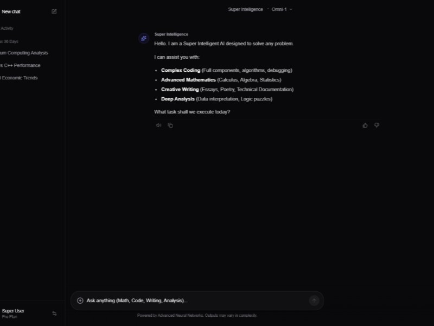Give the response a thumbs up
This screenshot has width=434, height=326.
(x=365, y=126)
